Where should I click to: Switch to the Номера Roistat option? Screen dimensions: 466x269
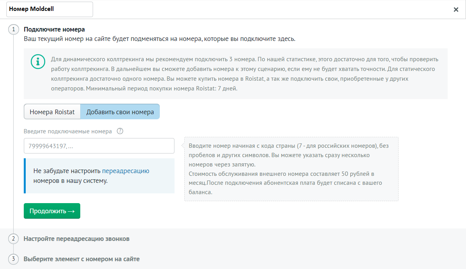pyautogui.click(x=52, y=111)
